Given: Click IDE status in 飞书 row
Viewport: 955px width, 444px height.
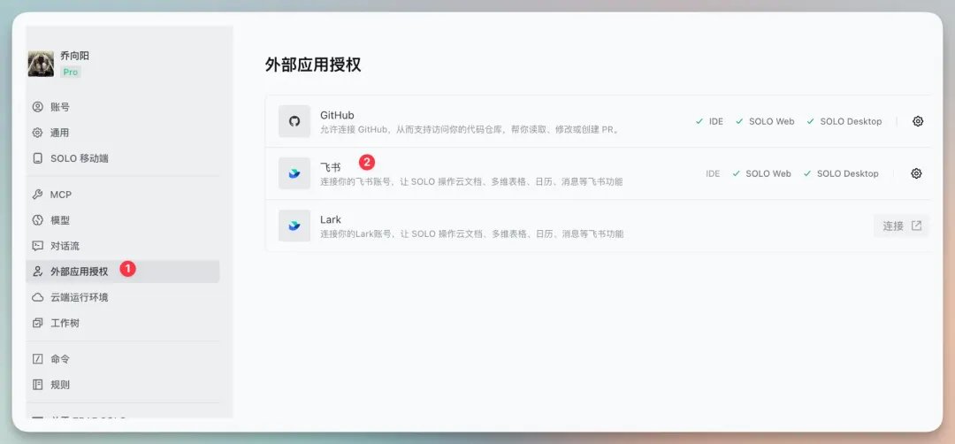Looking at the screenshot, I should coord(713,173).
